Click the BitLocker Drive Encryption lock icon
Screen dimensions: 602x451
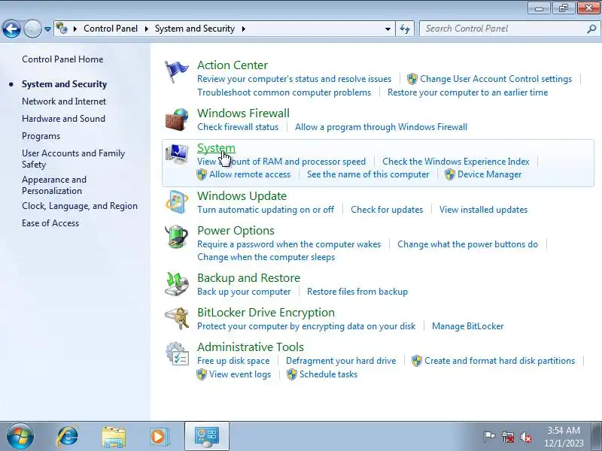(x=177, y=318)
